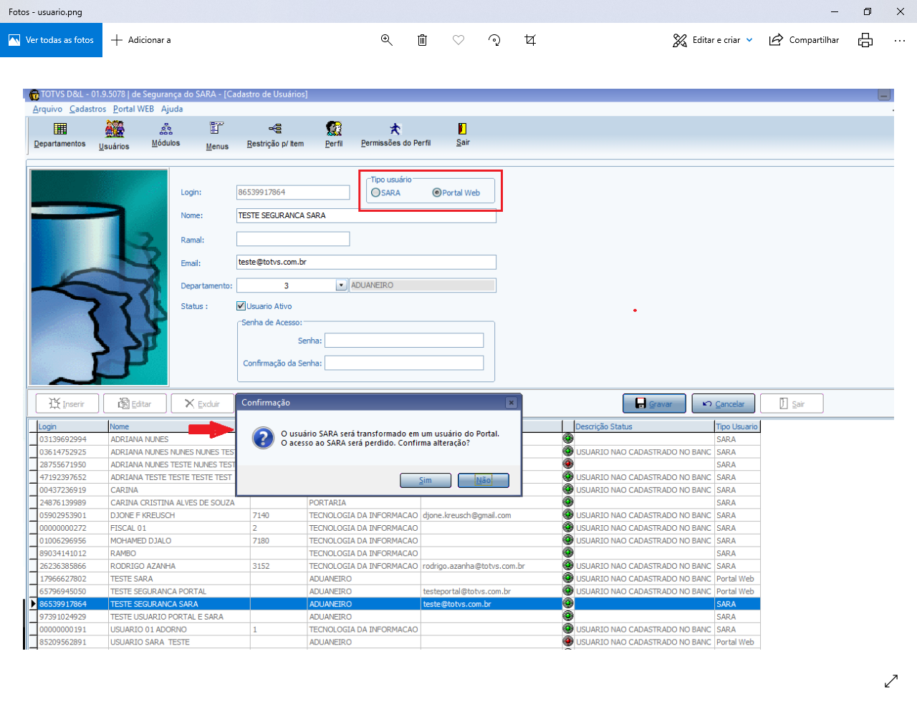
Task: Open the Usuários toolbar icon
Action: point(115,135)
